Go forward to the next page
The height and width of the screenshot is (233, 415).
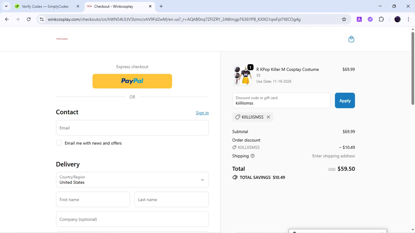coord(18,19)
